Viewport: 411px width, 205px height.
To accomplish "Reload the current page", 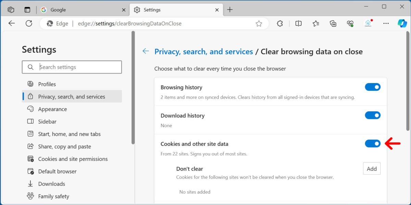I will coord(27,23).
